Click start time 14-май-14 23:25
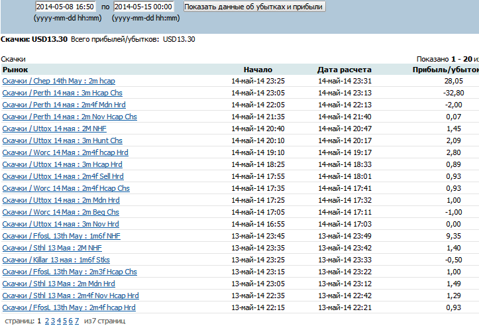 [258, 81]
